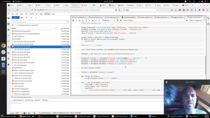Refresh the file list
The height and width of the screenshot is (118, 210).
[31, 18]
